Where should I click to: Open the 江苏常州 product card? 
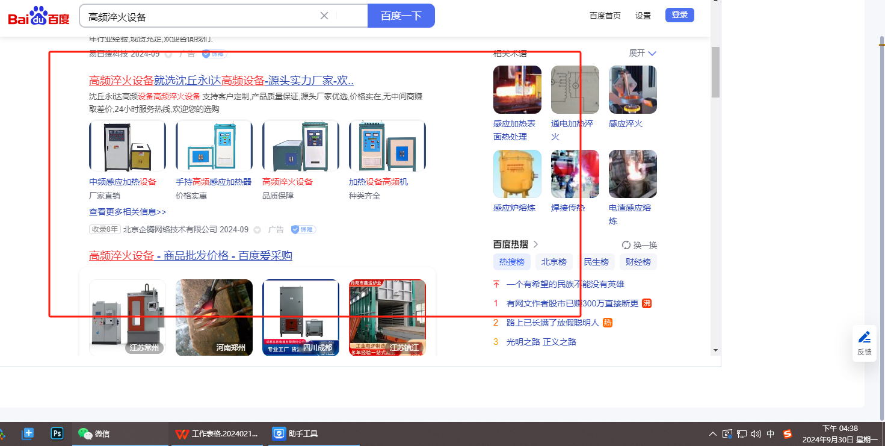pyautogui.click(x=128, y=317)
